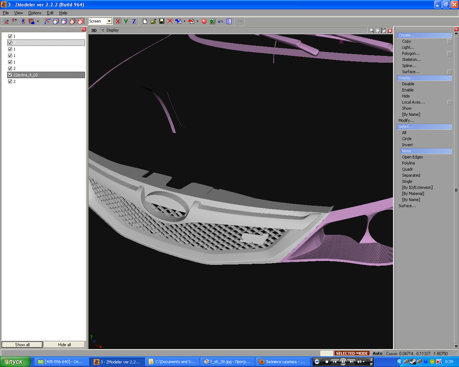Viewport: 459px width, 367px height.
Task: Open the Options menu
Action: (35, 13)
